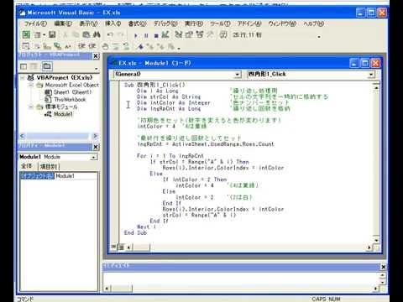Run the macro with the play icon

[136, 35]
